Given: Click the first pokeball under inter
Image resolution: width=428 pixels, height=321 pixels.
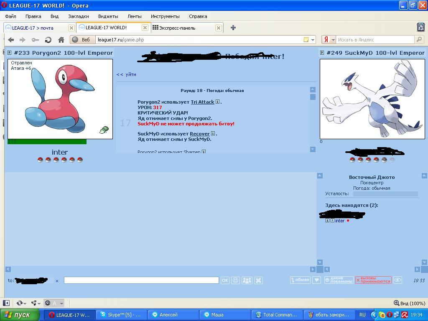Looking at the screenshot, I should pos(40,160).
